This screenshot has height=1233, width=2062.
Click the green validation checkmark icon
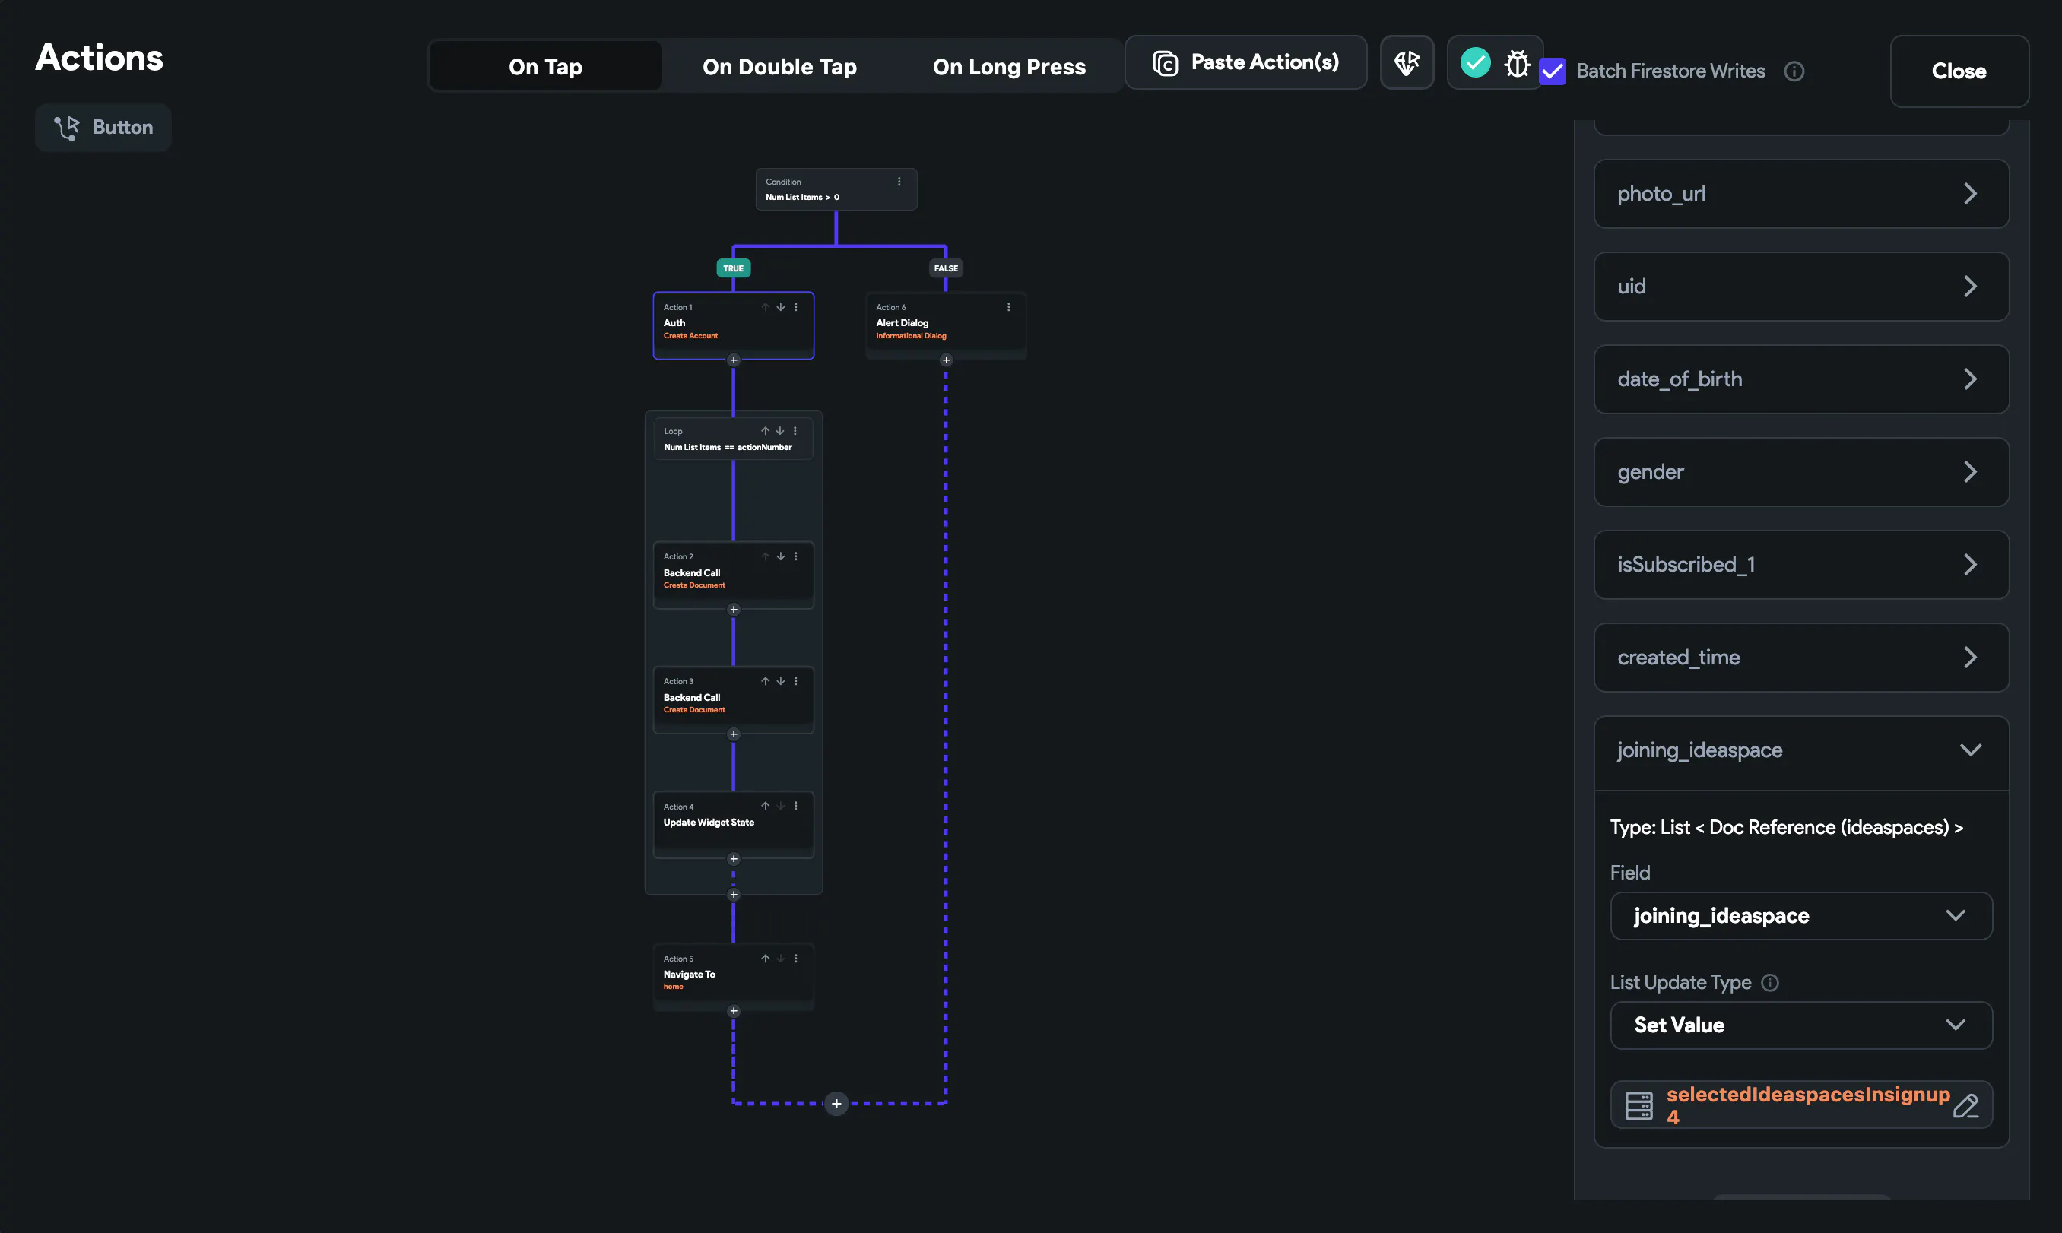click(x=1474, y=62)
